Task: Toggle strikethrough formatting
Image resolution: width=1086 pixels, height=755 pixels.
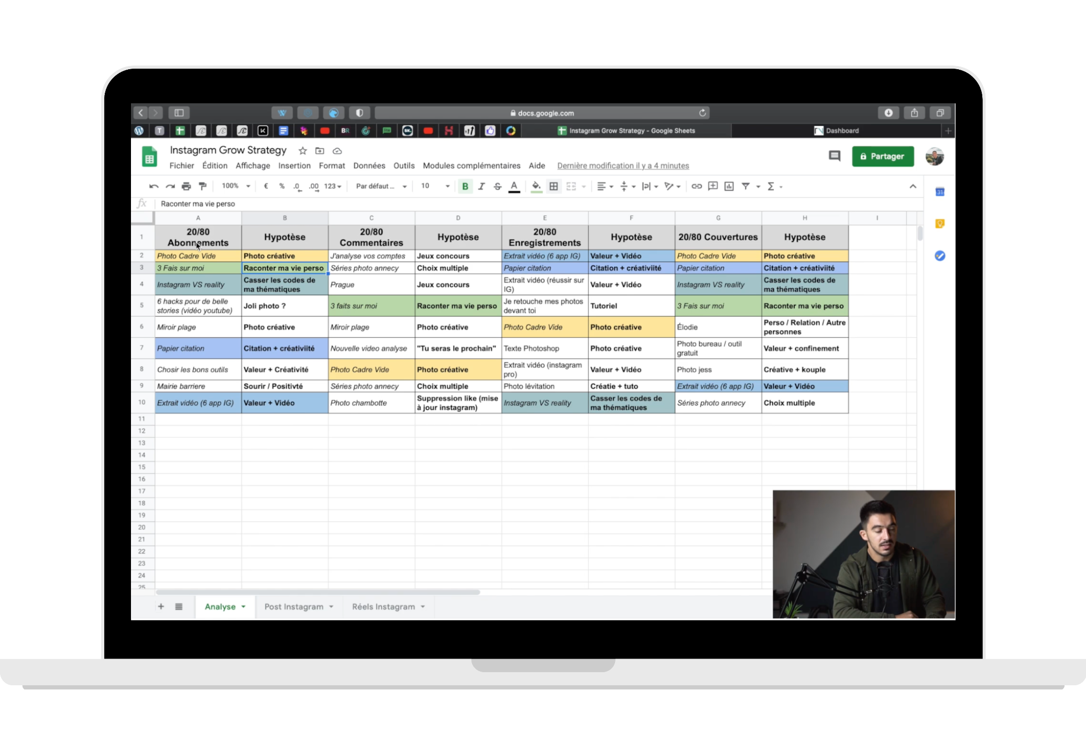Action: pos(498,186)
